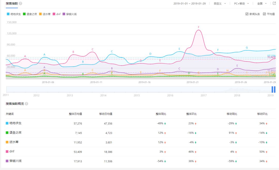Expand the 自定义 dropdown
The image size is (279, 170).
point(220,3)
